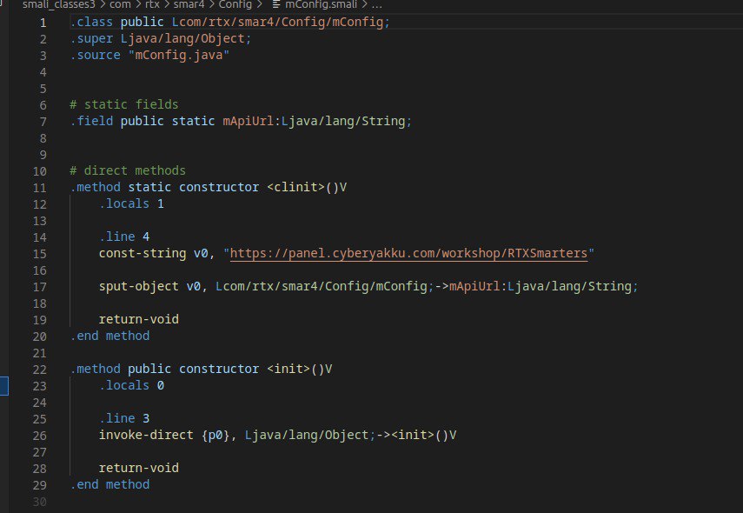
Task: Expand the com breadcrumb segment
Action: pos(120,4)
